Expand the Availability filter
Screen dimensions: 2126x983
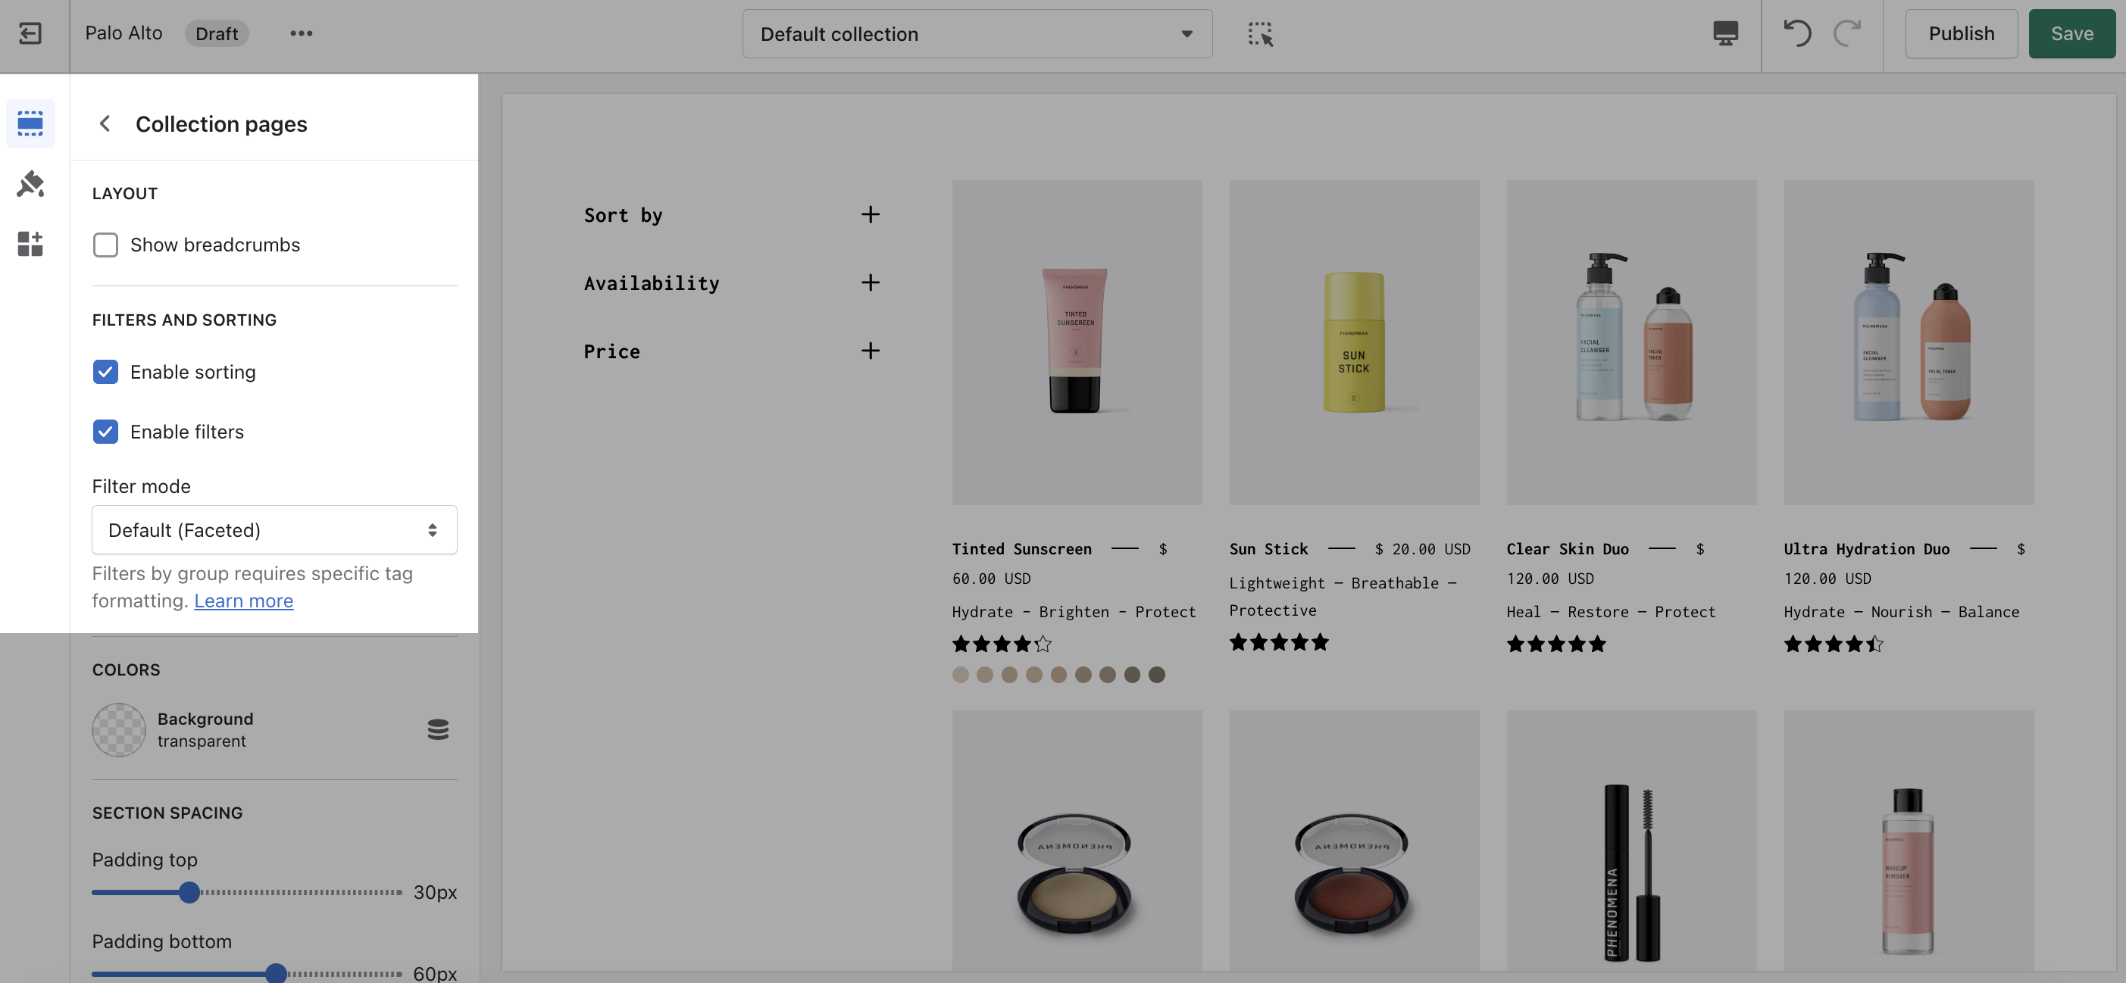pos(869,283)
